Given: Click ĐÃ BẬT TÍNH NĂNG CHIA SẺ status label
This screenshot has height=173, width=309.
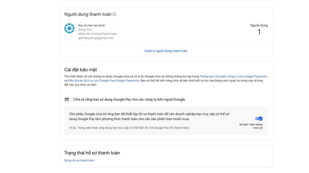Looking at the screenshot, I should (x=251, y=126).
